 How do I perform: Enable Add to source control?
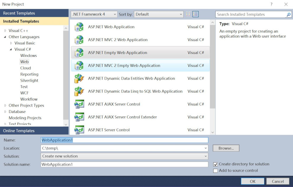(215, 170)
